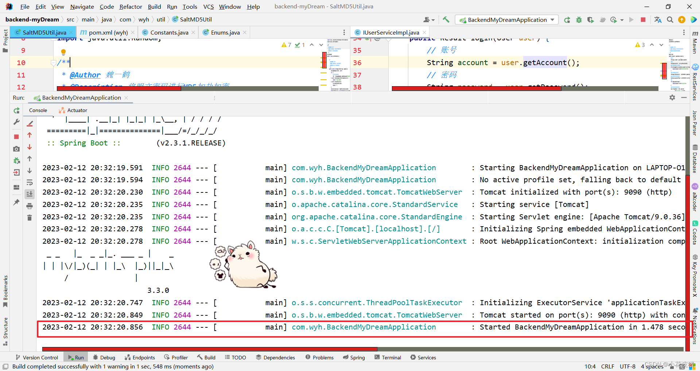The height and width of the screenshot is (371, 700).
Task: Rerun the BackendMyDreamApplication
Action: tap(16, 110)
